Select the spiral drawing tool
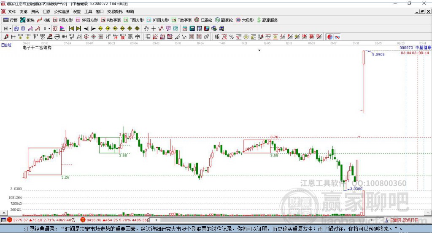 click(43, 37)
